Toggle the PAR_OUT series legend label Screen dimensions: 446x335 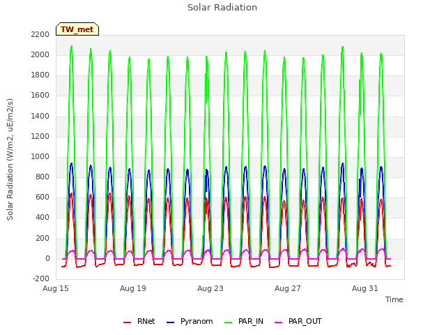(x=305, y=321)
